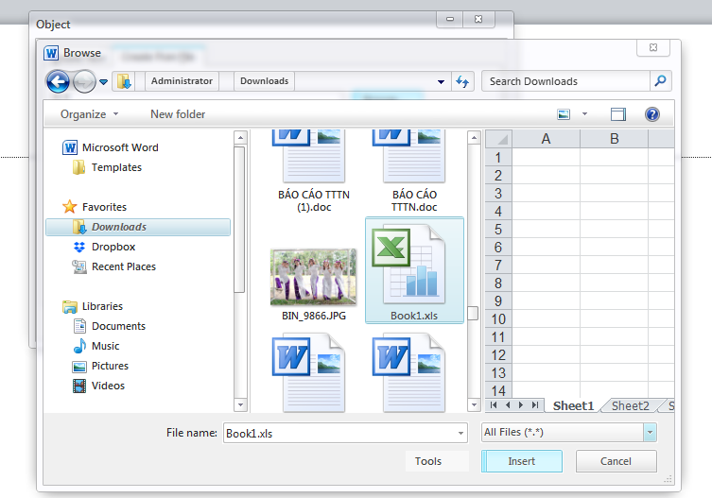Click the change view icon

[564, 114]
